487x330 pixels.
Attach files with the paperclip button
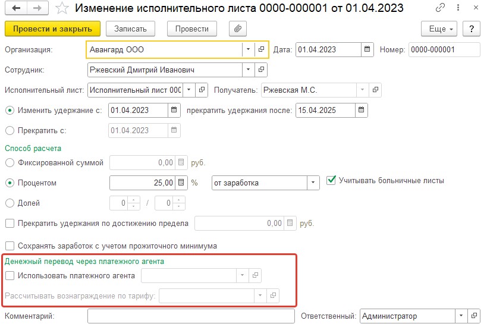click(x=238, y=29)
